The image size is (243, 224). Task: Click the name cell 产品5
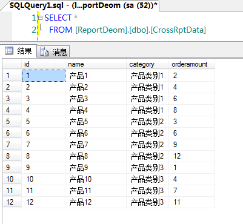(96, 122)
